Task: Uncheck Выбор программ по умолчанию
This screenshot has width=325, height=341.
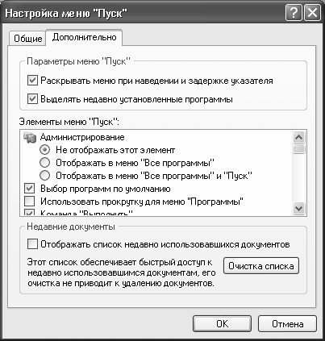Action: point(30,189)
